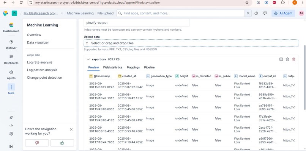Open Log rate analysis
The width and height of the screenshot is (306, 151).
tap(39, 62)
